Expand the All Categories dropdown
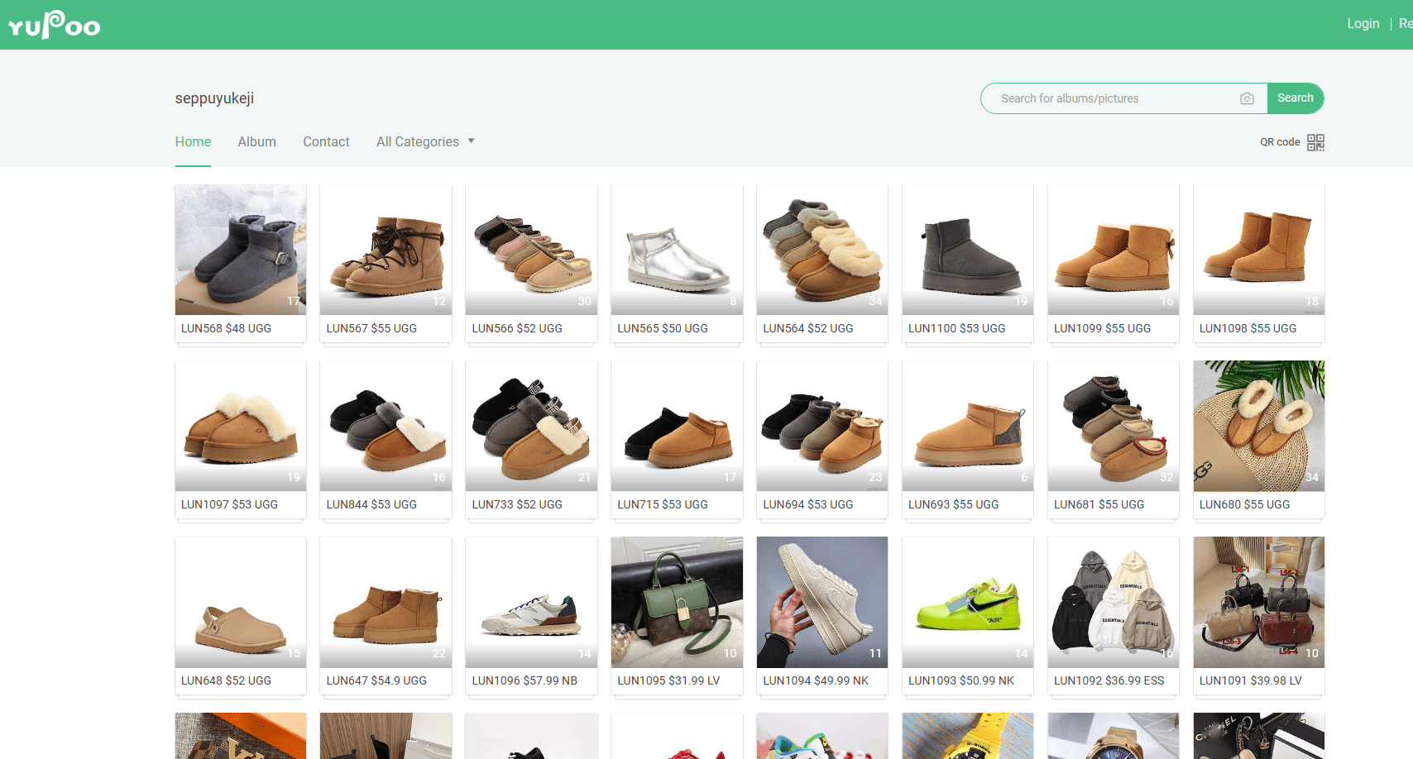This screenshot has height=759, width=1413. tap(425, 141)
